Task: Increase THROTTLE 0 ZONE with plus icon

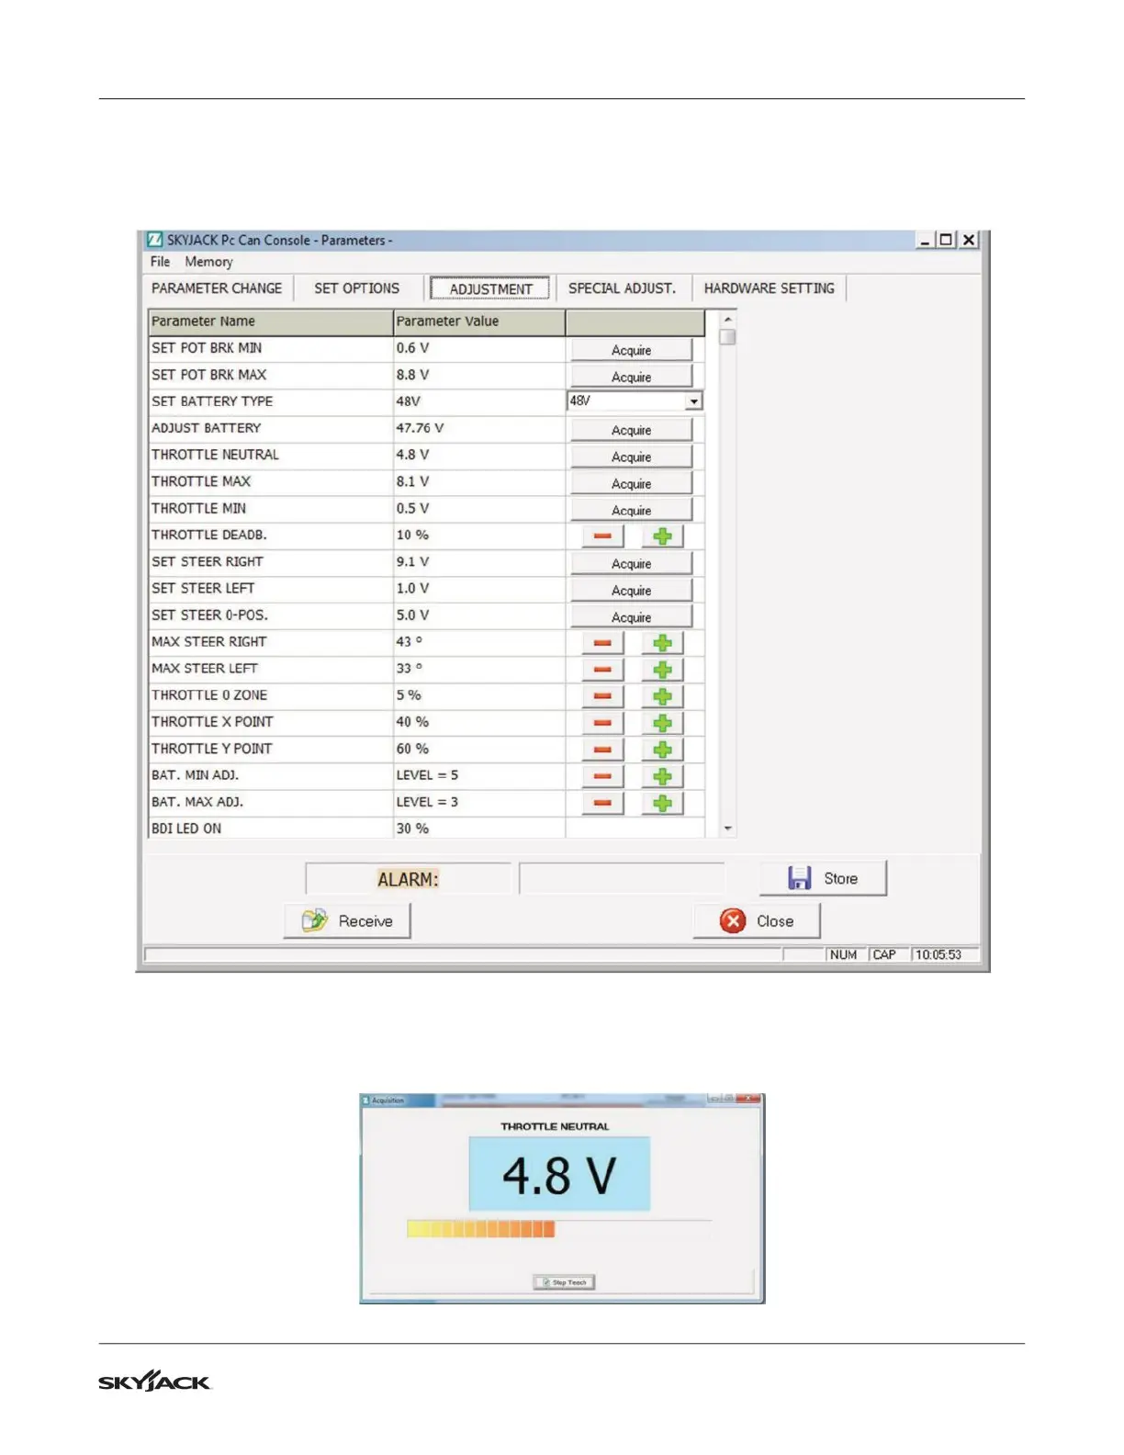Action: coord(662,696)
